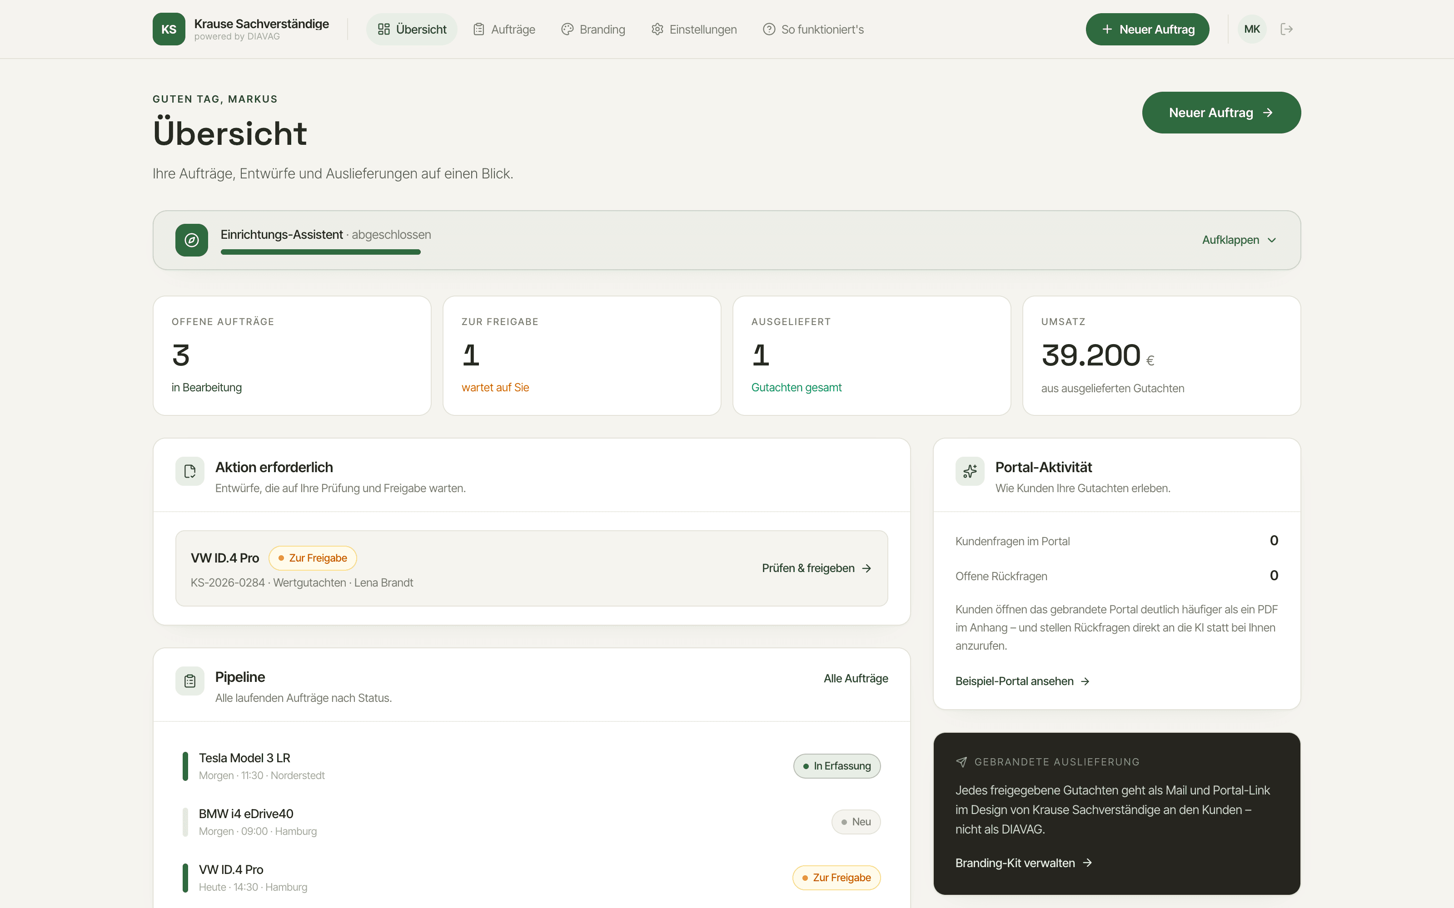Click the Zur Freigabe badge in Aktion erforderlich

(313, 558)
